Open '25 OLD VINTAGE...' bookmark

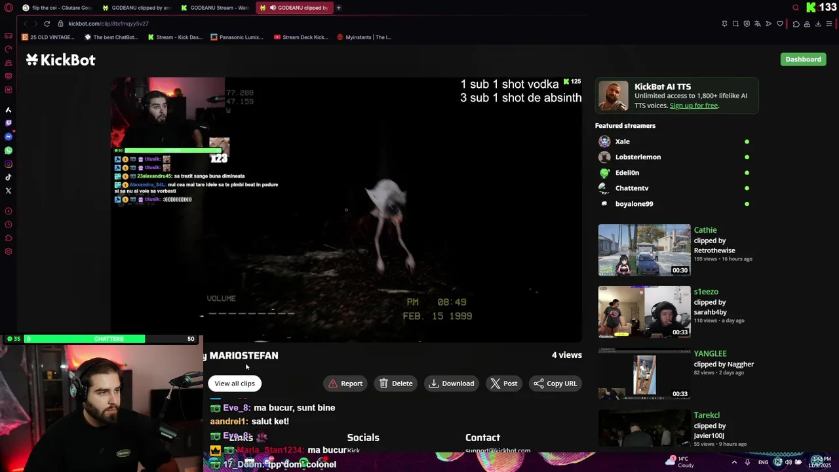point(48,37)
